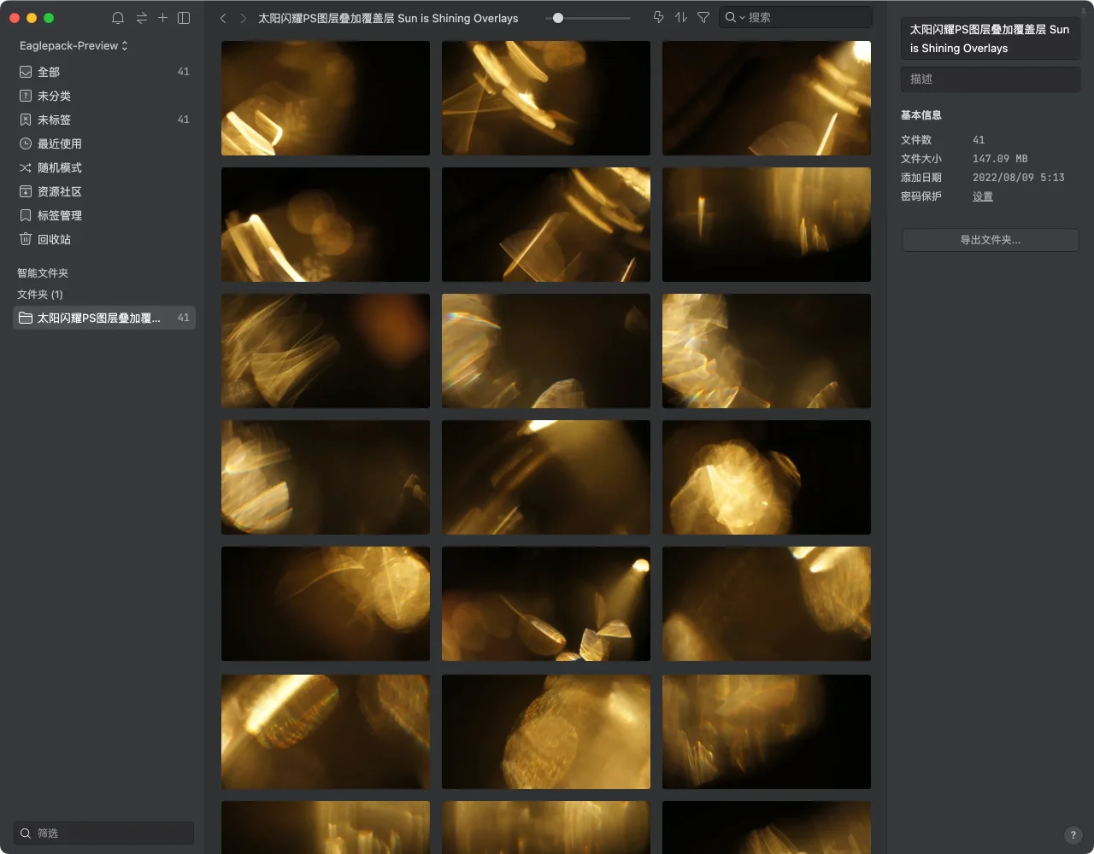Edit the folder name field in inspector

pyautogui.click(x=991, y=38)
